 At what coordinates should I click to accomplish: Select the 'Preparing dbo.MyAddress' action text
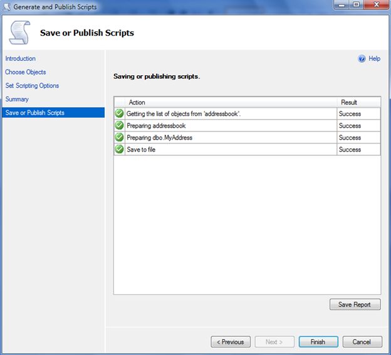[159, 138]
